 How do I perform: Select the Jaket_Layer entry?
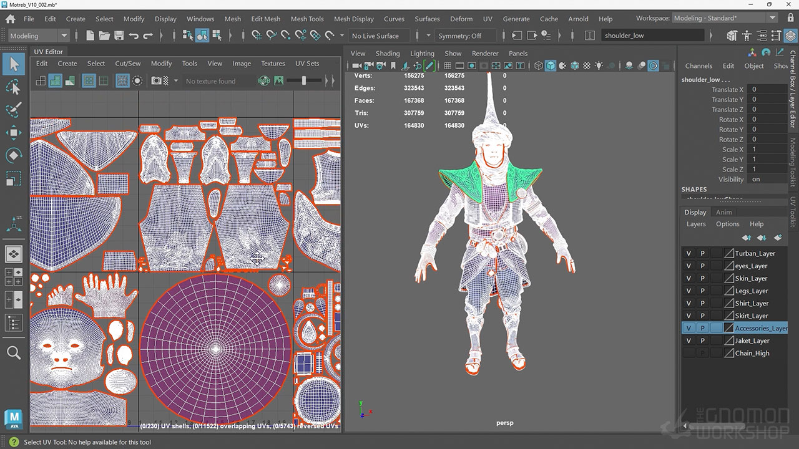(752, 341)
